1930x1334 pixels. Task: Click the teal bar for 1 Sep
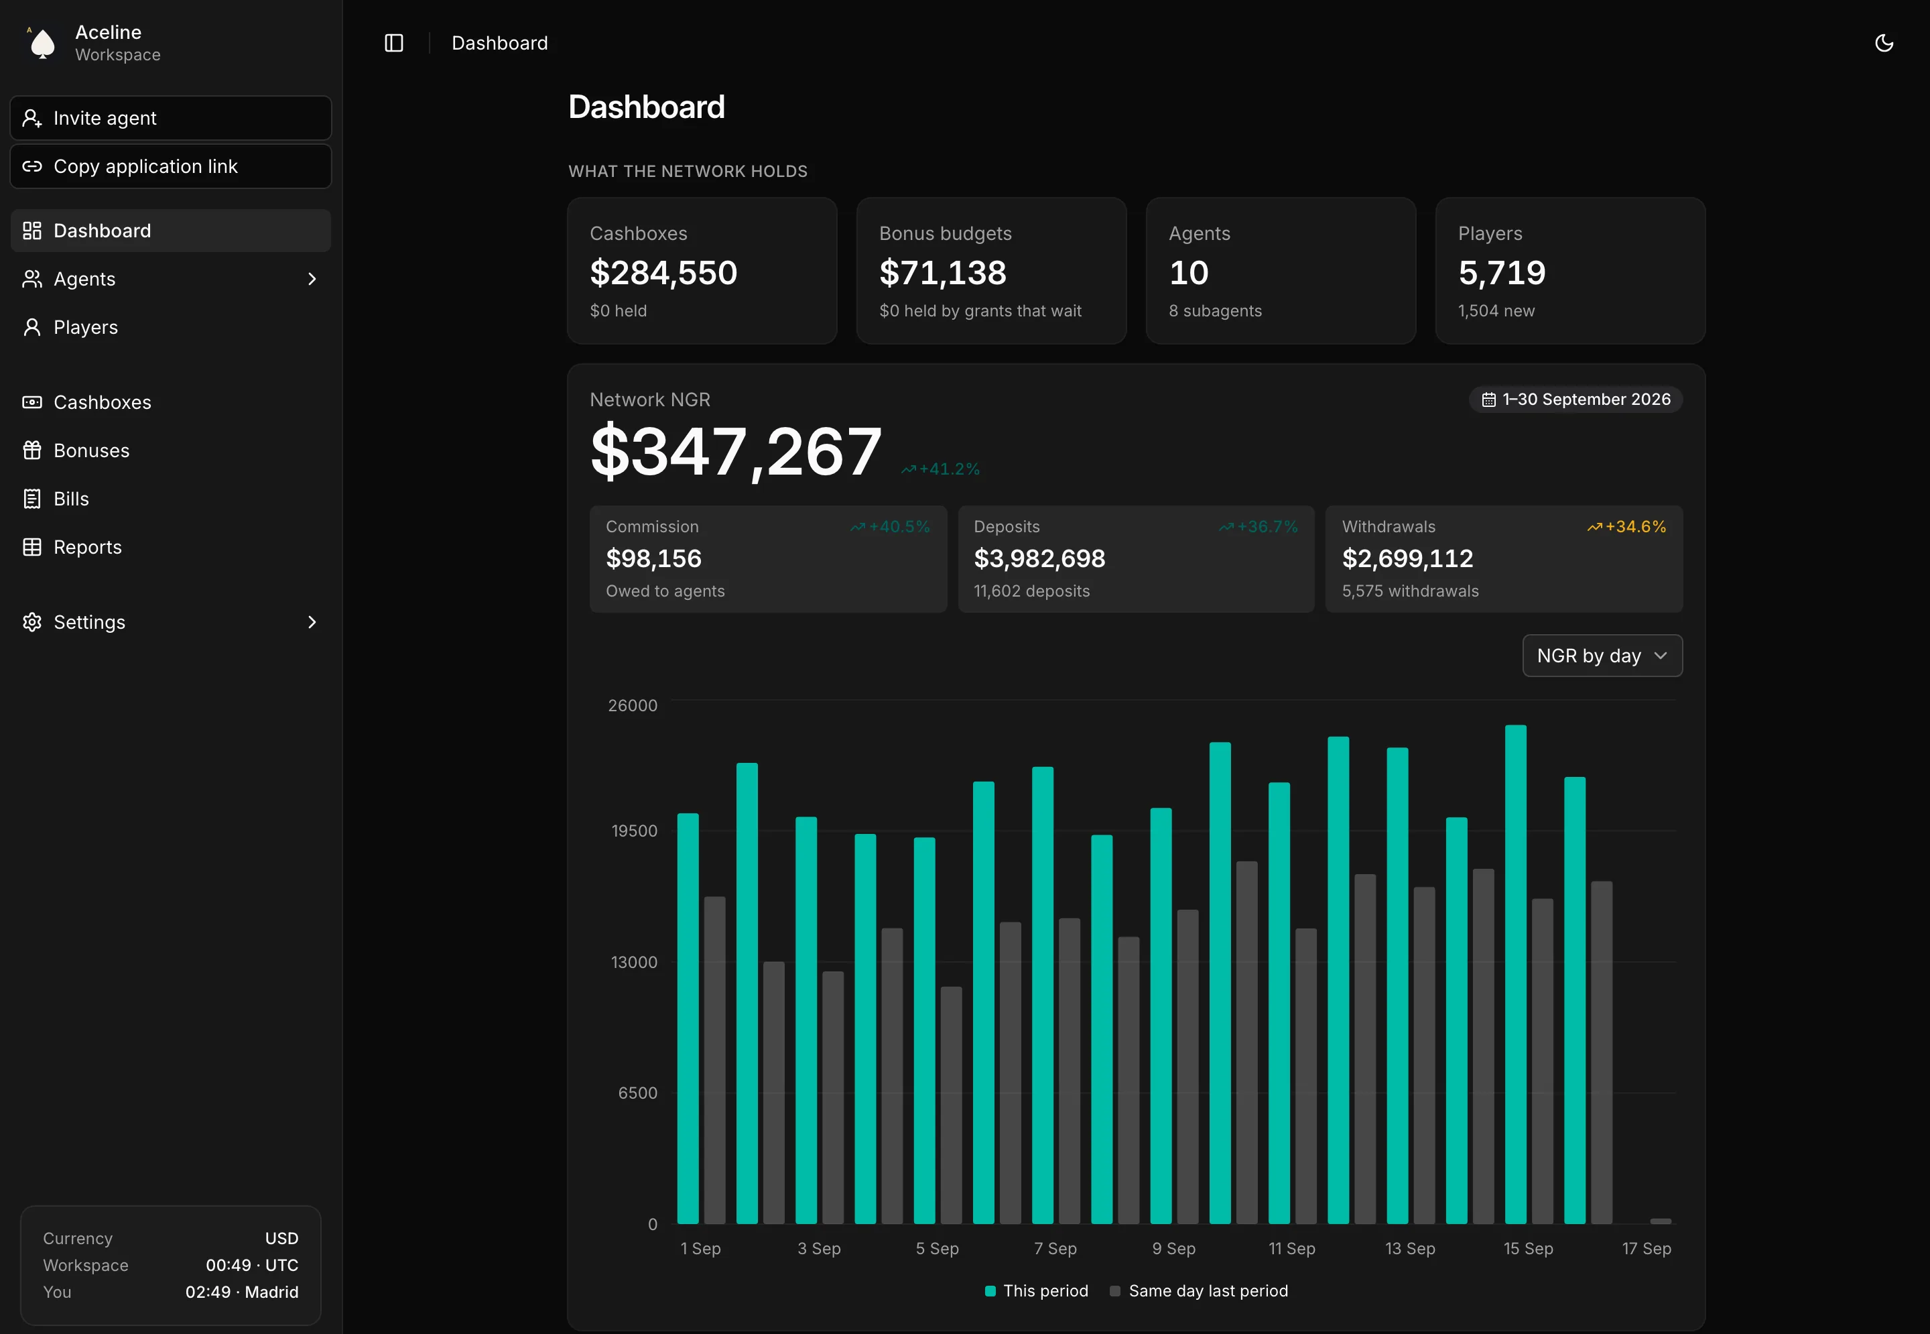(688, 1019)
